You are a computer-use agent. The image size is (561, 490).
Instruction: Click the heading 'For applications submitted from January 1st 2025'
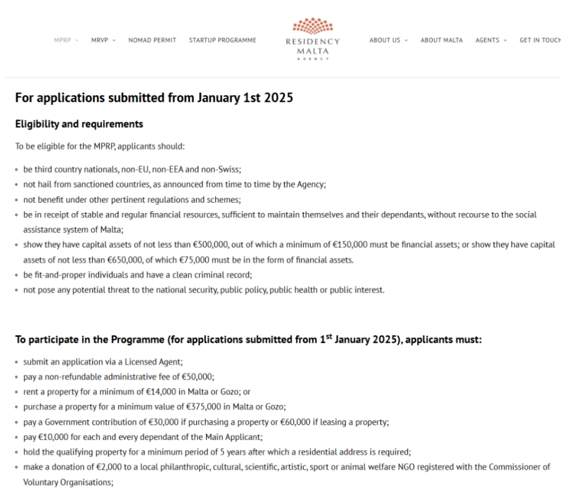[154, 97]
